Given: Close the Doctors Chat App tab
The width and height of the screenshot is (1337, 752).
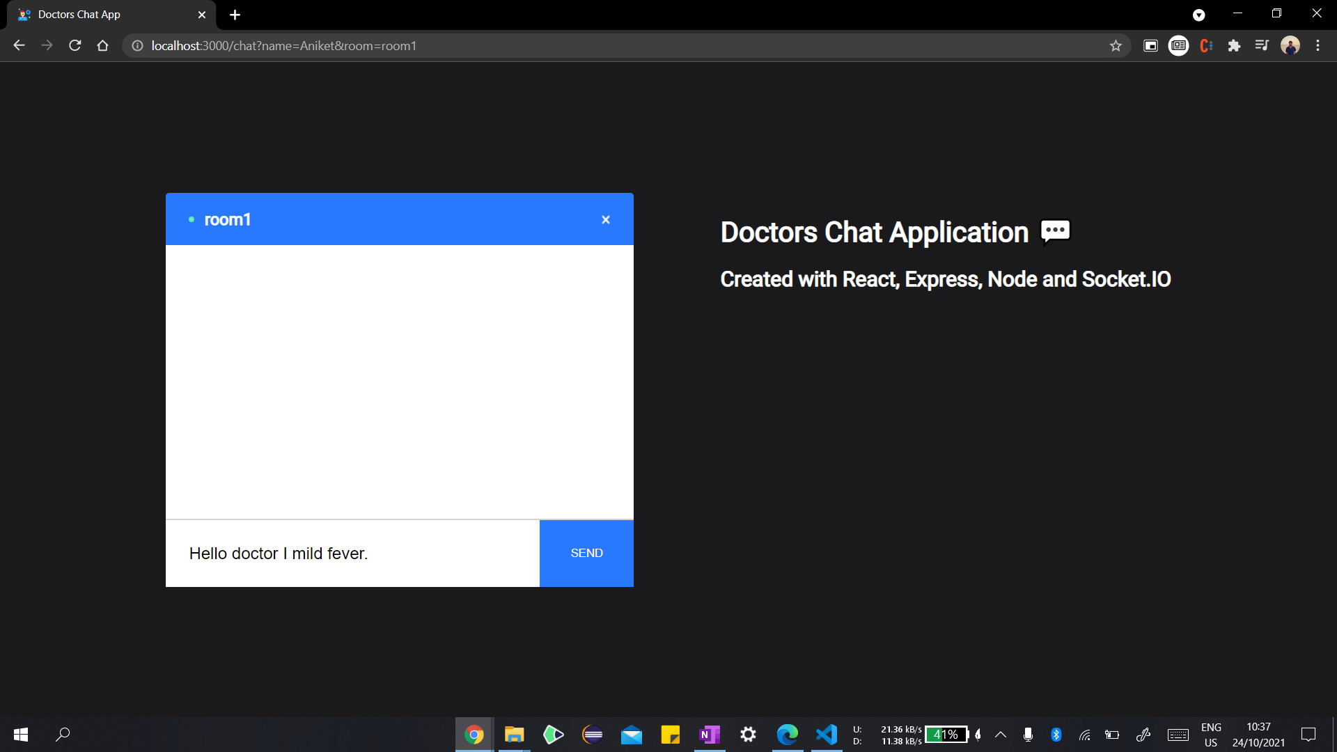Looking at the screenshot, I should pos(202,15).
